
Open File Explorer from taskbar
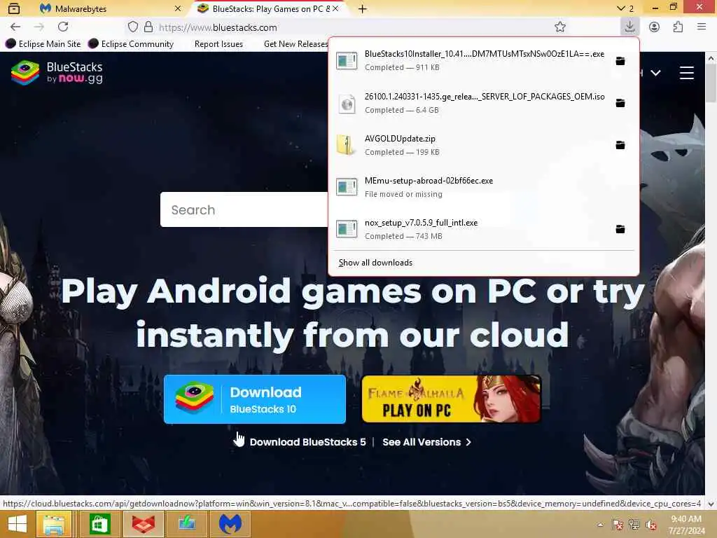tap(53, 524)
